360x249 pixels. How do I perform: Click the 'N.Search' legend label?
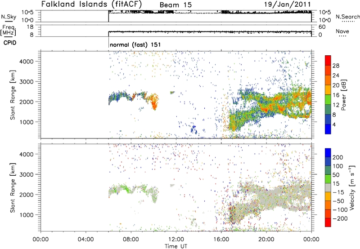coord(347,17)
